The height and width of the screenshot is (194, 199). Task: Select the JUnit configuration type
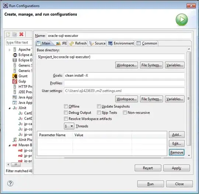20,108
